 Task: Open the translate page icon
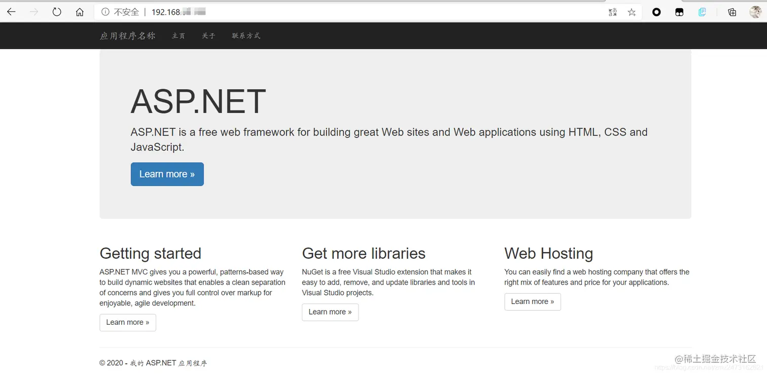click(x=613, y=12)
